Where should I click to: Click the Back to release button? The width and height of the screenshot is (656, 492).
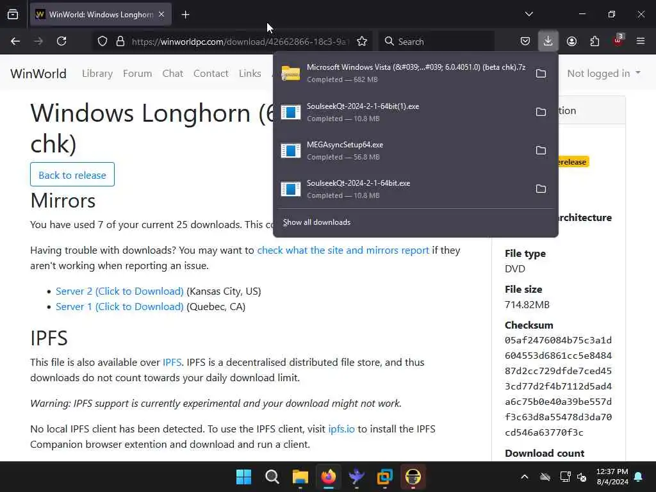tap(72, 174)
